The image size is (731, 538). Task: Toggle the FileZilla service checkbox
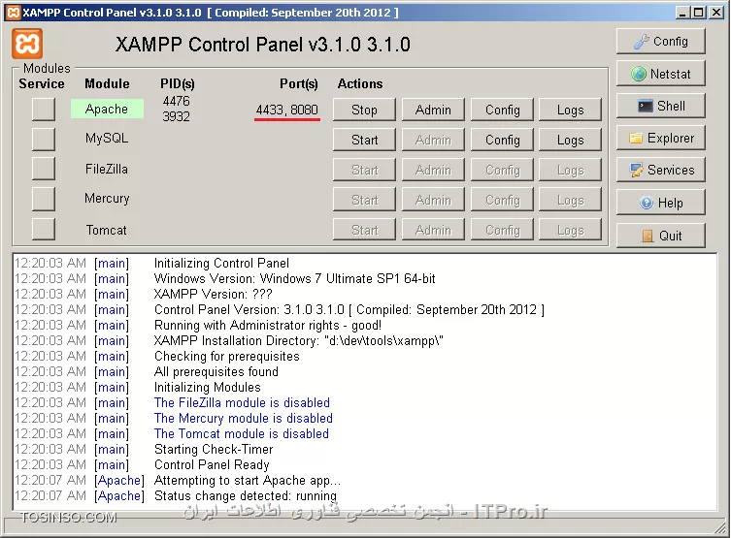tap(44, 169)
